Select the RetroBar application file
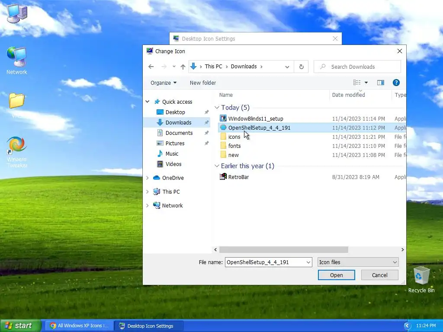This screenshot has width=443, height=332. (x=238, y=177)
